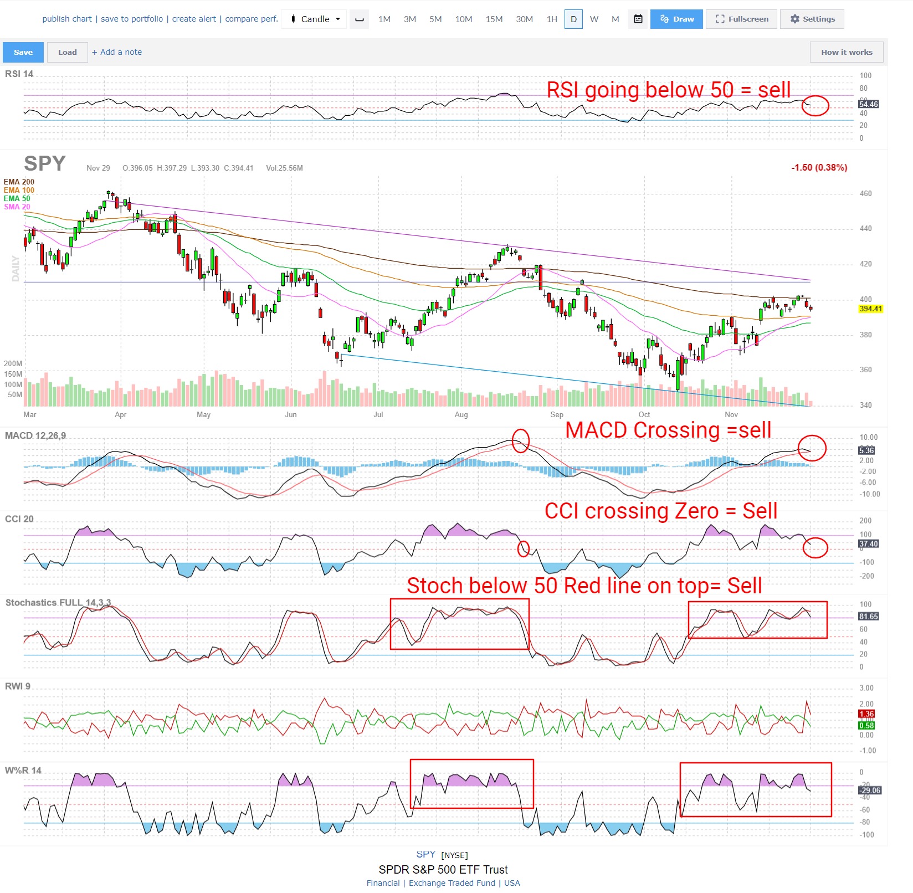Click the EMA 50 legend label
This screenshot has height=893, width=913.
(x=17, y=198)
